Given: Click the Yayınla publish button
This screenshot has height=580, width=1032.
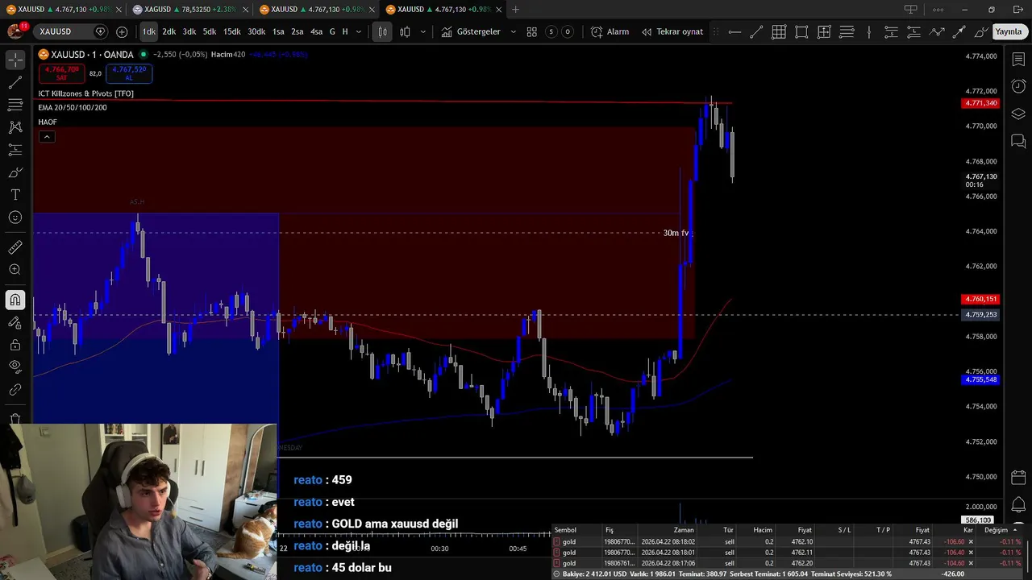Looking at the screenshot, I should click(1008, 31).
